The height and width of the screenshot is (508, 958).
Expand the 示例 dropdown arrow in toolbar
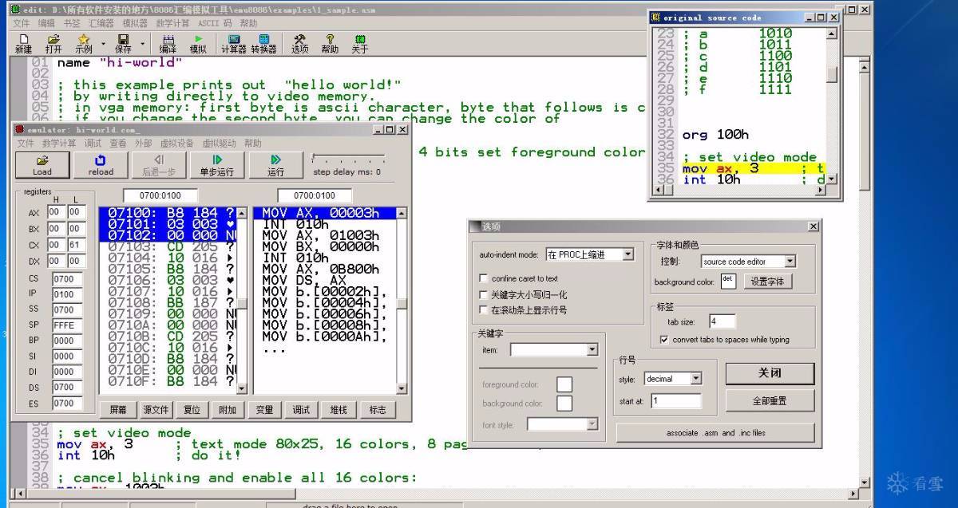[103, 42]
